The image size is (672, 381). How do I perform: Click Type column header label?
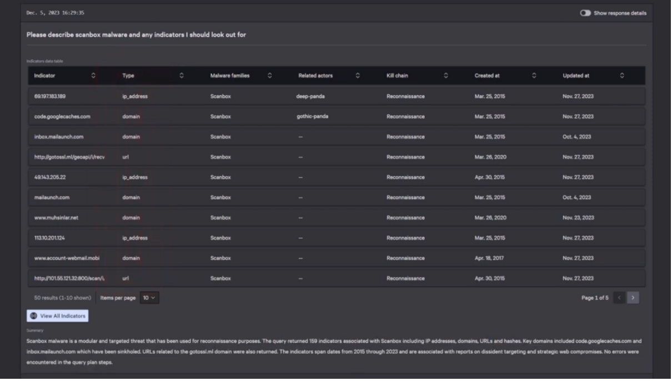point(128,75)
